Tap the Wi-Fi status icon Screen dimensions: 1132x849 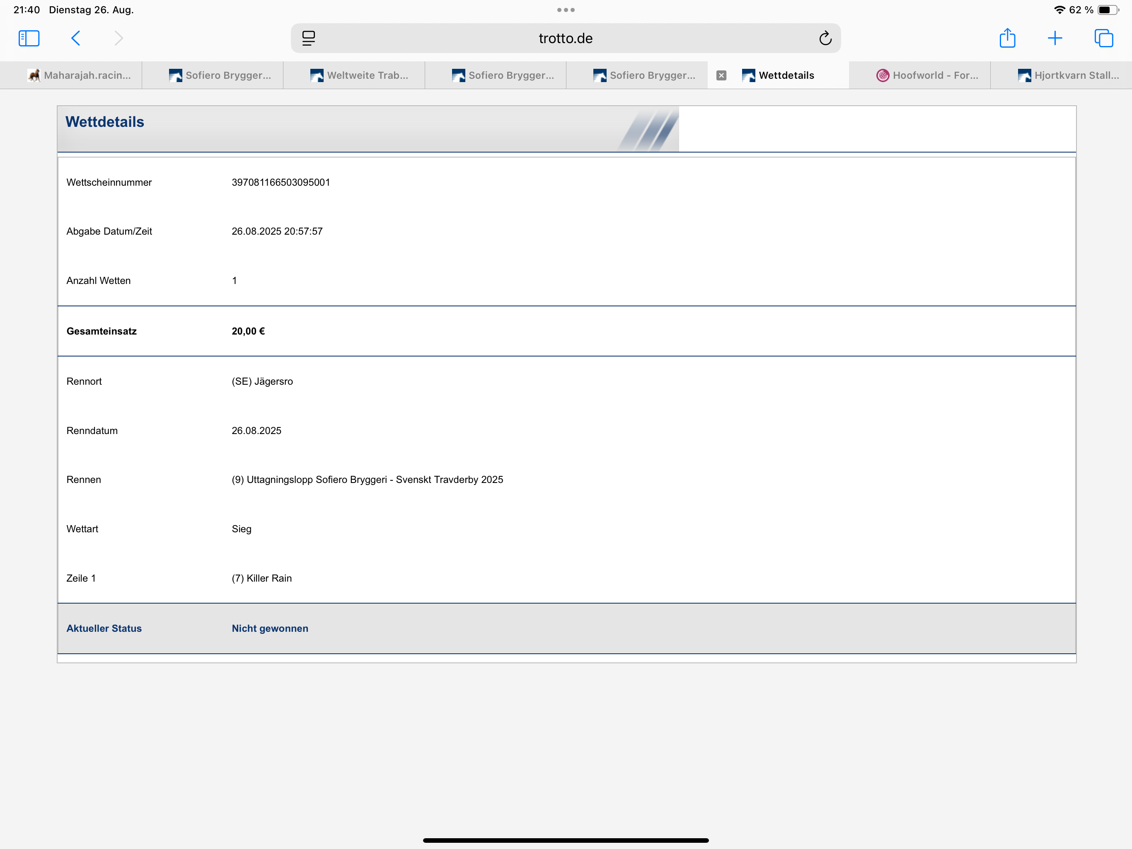click(x=1059, y=10)
